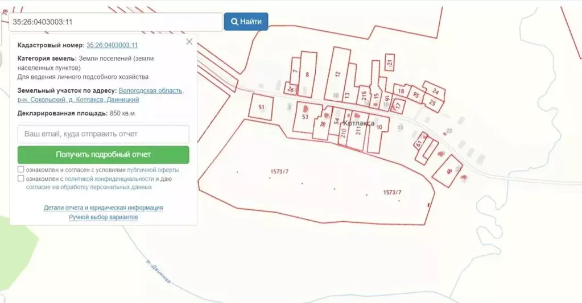Check the публичной оферты agreement box
This screenshot has height=303, width=582.
21,169
